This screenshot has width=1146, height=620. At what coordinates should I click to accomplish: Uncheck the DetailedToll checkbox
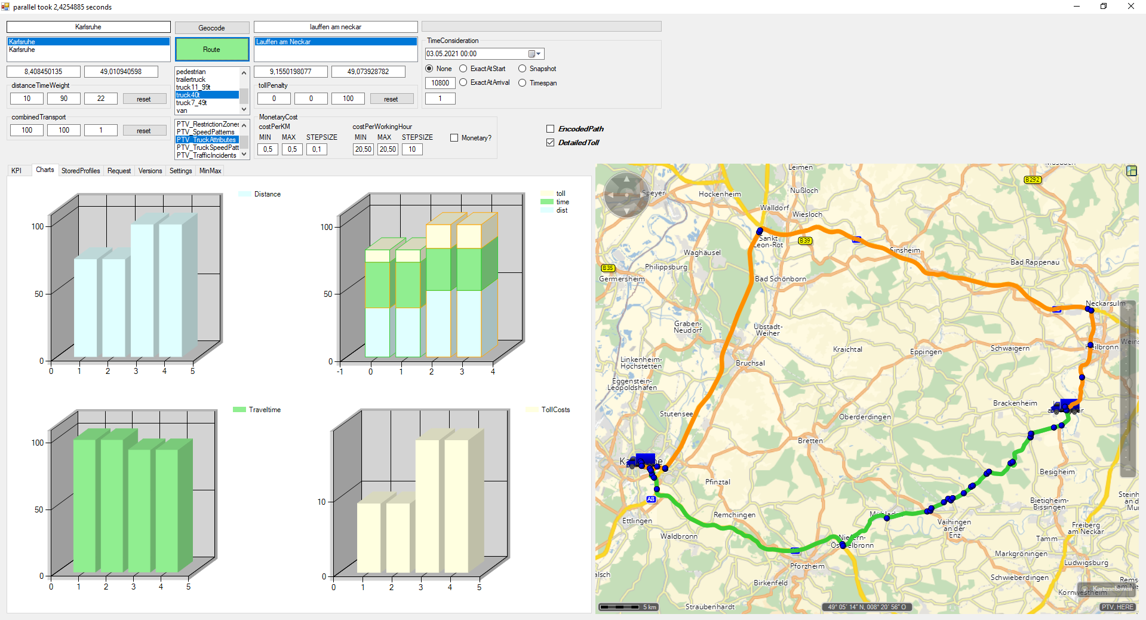coord(550,143)
